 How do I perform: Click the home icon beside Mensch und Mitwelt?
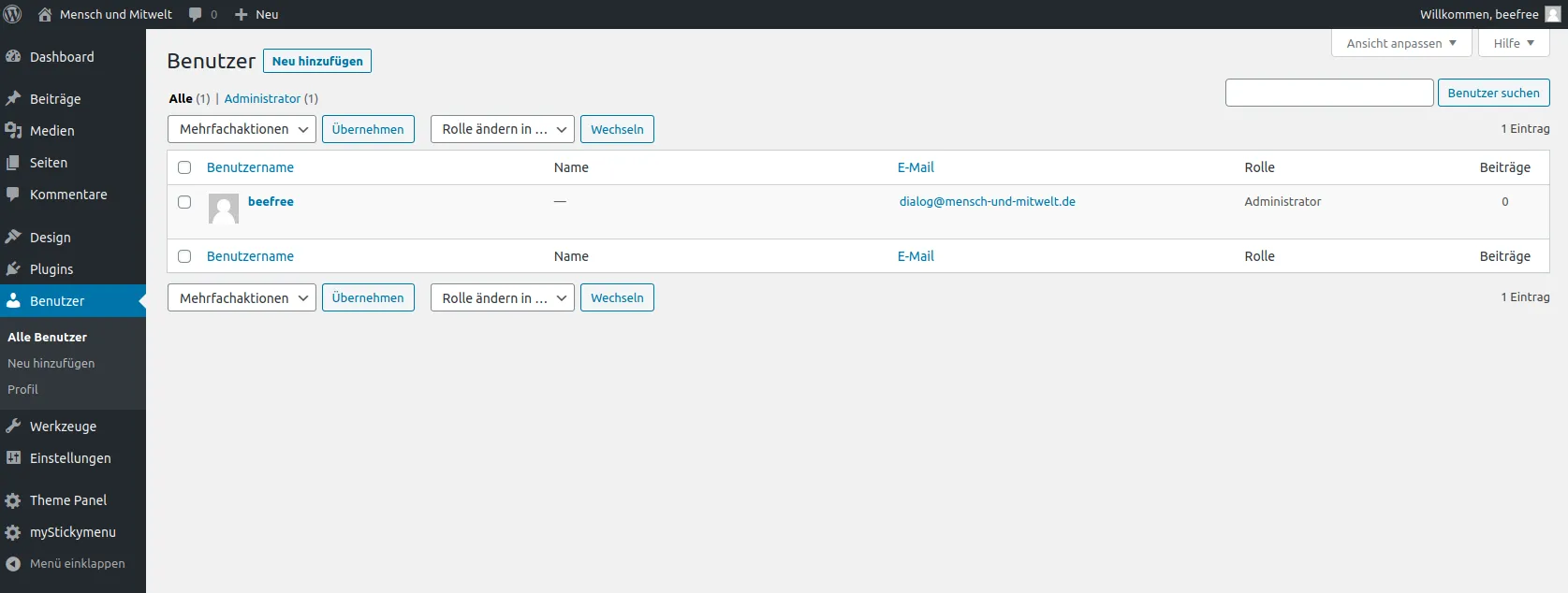(44, 14)
